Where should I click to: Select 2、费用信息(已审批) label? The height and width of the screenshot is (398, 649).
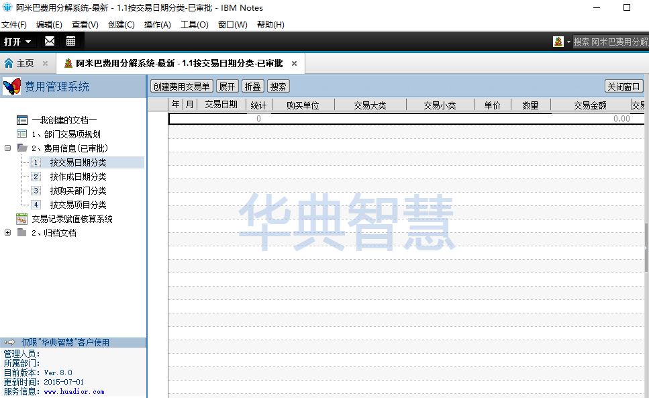[70, 148]
